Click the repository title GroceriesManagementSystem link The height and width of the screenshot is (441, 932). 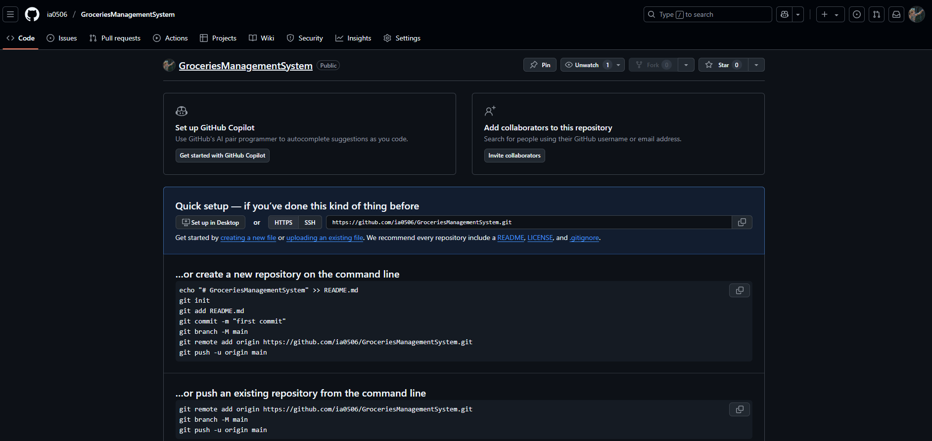[x=245, y=66]
